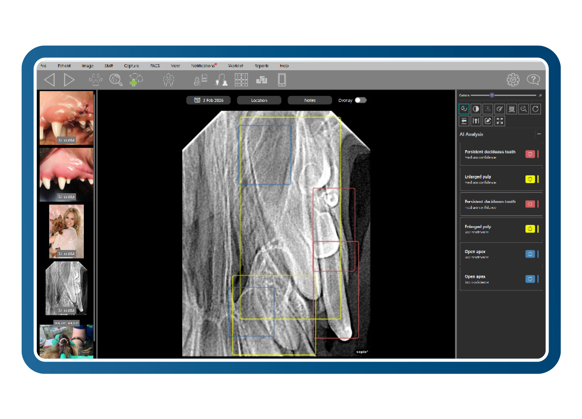Open the AI Analysis ellipsis options menu
Image resolution: width=582 pixels, height=419 pixels.
[539, 134]
